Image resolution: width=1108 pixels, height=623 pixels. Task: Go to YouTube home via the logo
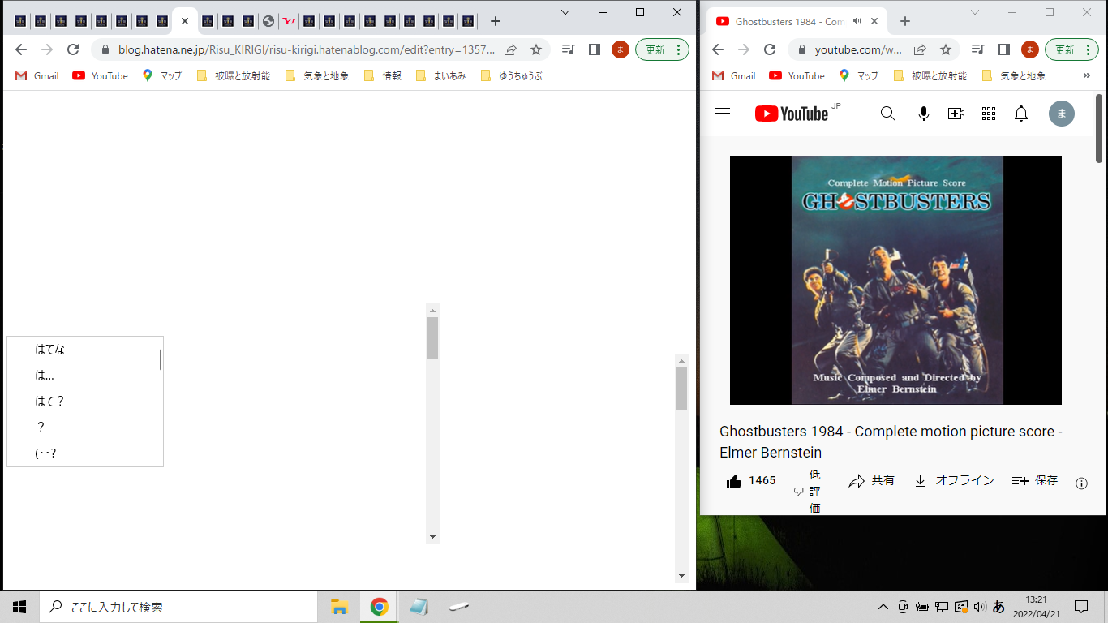tap(792, 114)
